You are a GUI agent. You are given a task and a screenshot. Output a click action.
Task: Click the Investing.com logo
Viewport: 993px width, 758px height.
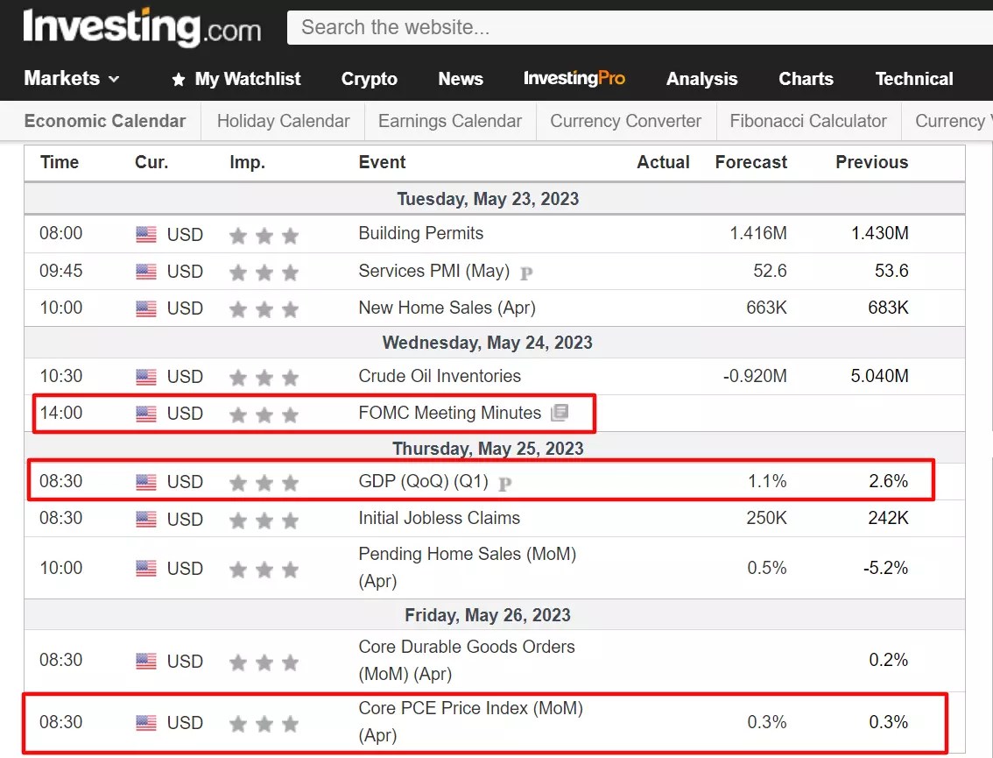click(142, 27)
